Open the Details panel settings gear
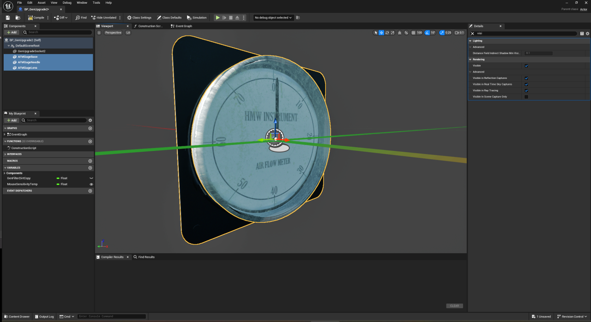Screen dimensions: 591x322 coord(587,33)
